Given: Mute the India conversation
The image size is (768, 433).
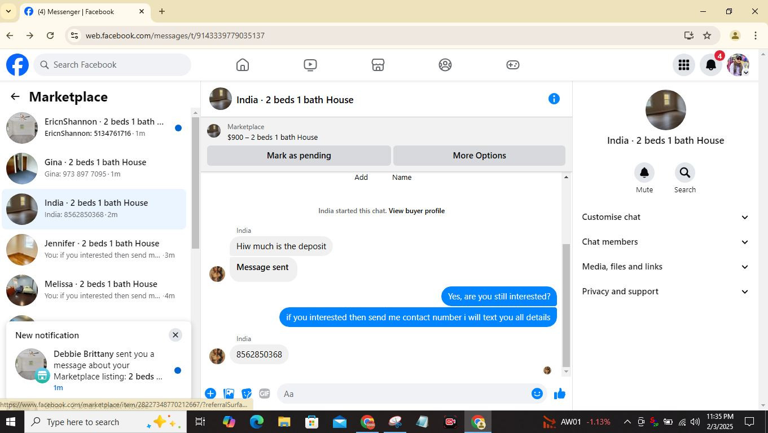Looking at the screenshot, I should point(644,173).
